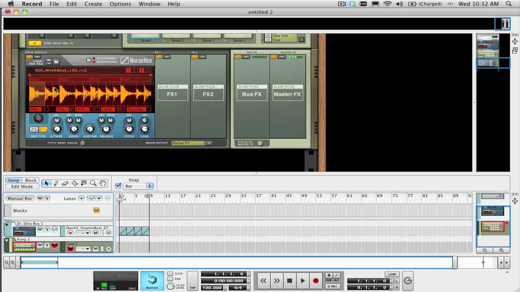Collapse the Kong 1 track

point(6,240)
